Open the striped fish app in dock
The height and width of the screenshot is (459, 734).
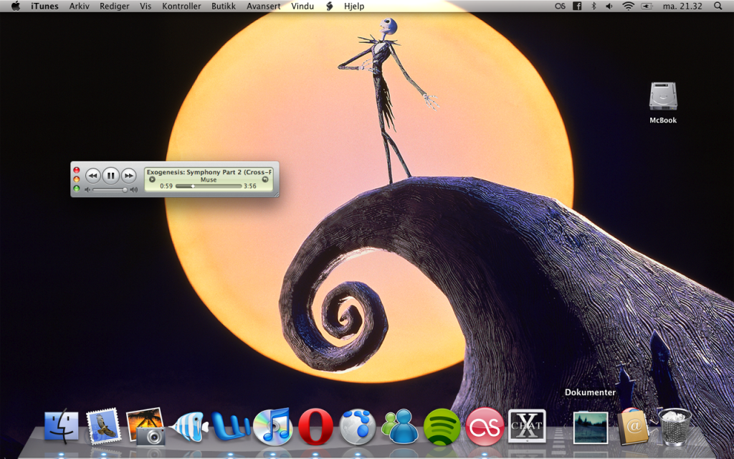(189, 427)
